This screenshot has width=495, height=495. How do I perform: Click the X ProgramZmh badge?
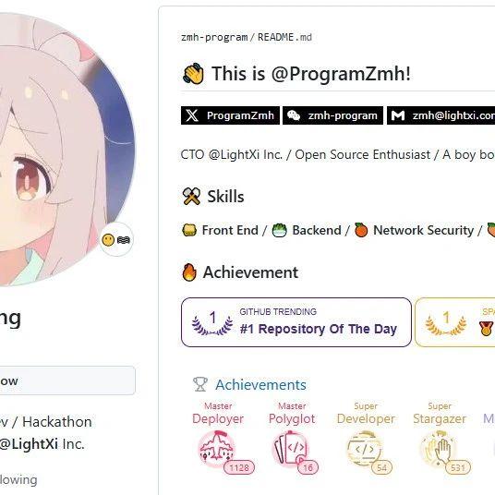click(230, 115)
